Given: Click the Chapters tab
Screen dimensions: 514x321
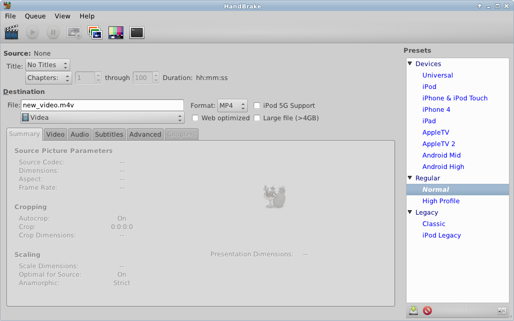Looking at the screenshot, I should coord(182,134).
